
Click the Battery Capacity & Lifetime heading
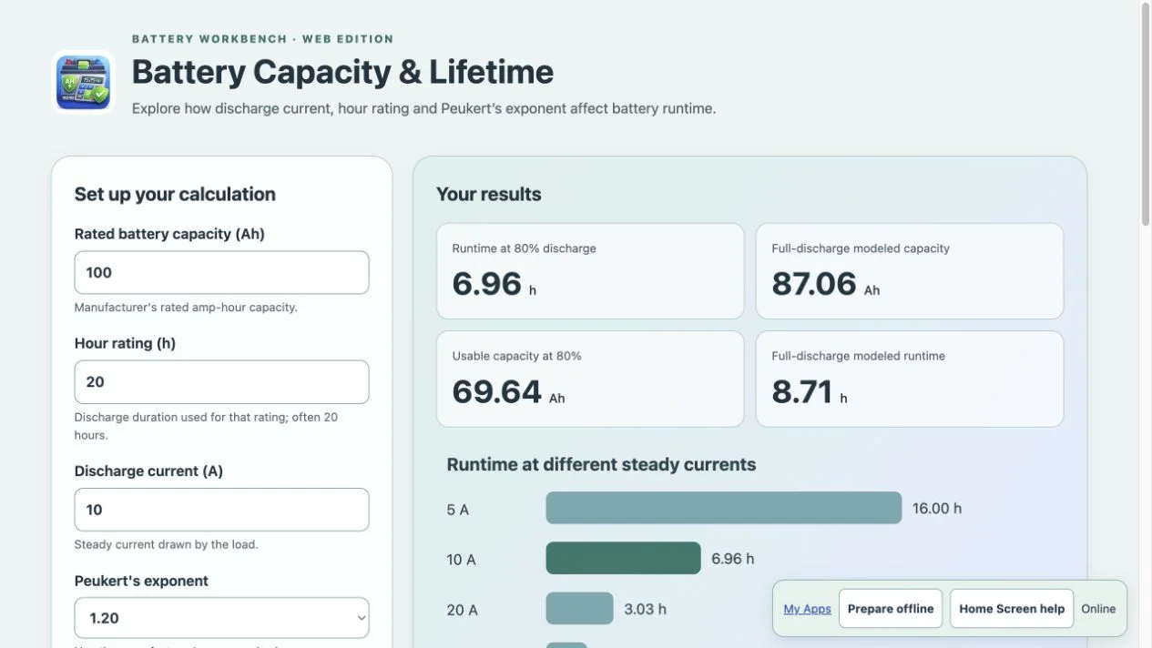[342, 72]
